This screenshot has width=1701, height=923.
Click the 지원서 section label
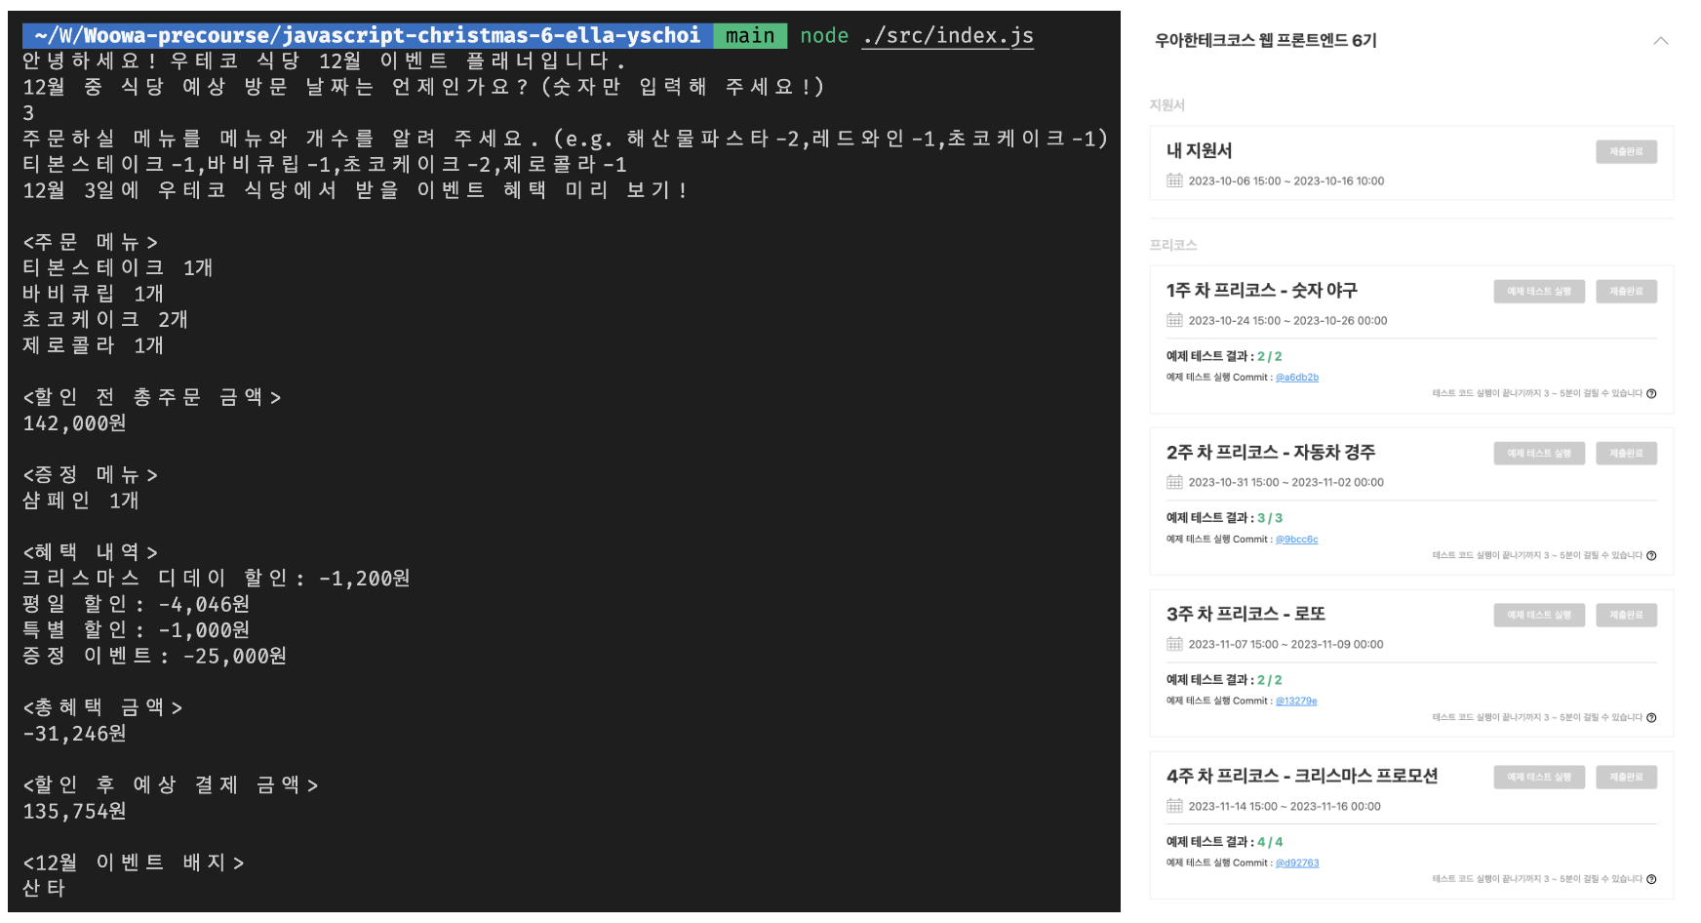[x=1167, y=105]
